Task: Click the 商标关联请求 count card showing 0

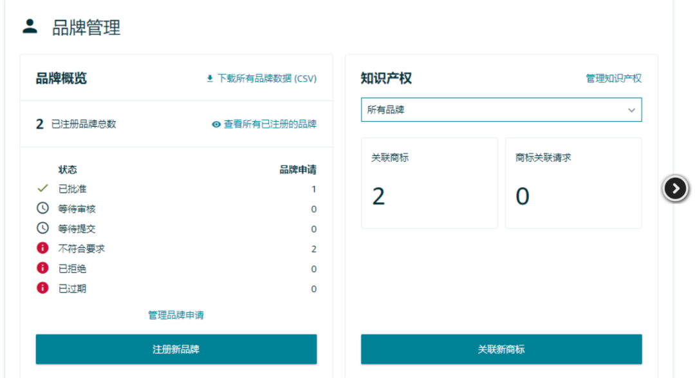Action: click(572, 182)
